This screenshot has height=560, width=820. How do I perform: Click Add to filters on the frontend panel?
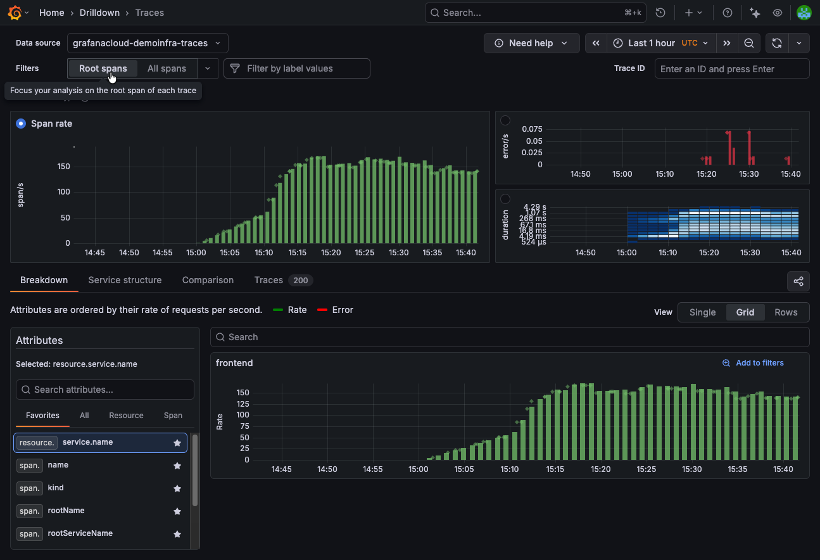click(x=753, y=362)
